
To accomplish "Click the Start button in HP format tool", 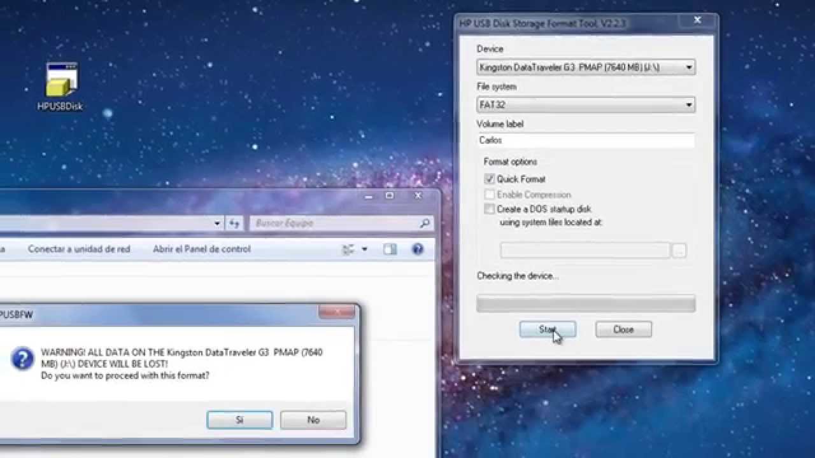I will 548,330.
